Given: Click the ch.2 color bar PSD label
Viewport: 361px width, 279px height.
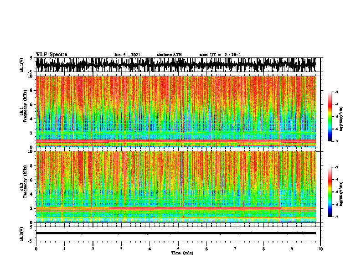Looking at the screenshot, I should 341,194.
